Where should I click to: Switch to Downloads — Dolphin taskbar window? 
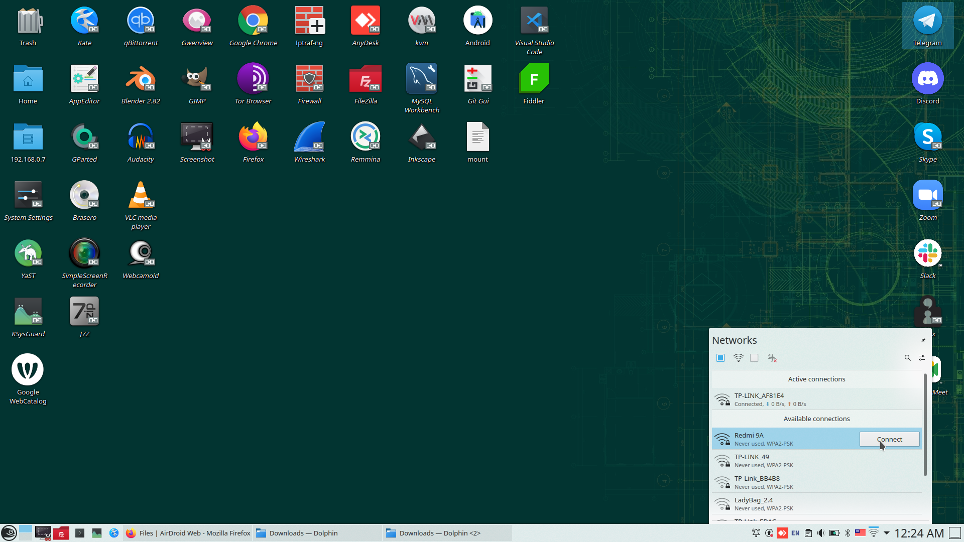pos(317,533)
